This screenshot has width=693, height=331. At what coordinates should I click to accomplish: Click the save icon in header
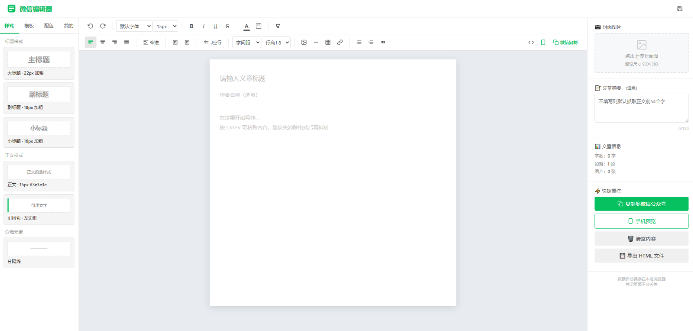tap(680, 9)
